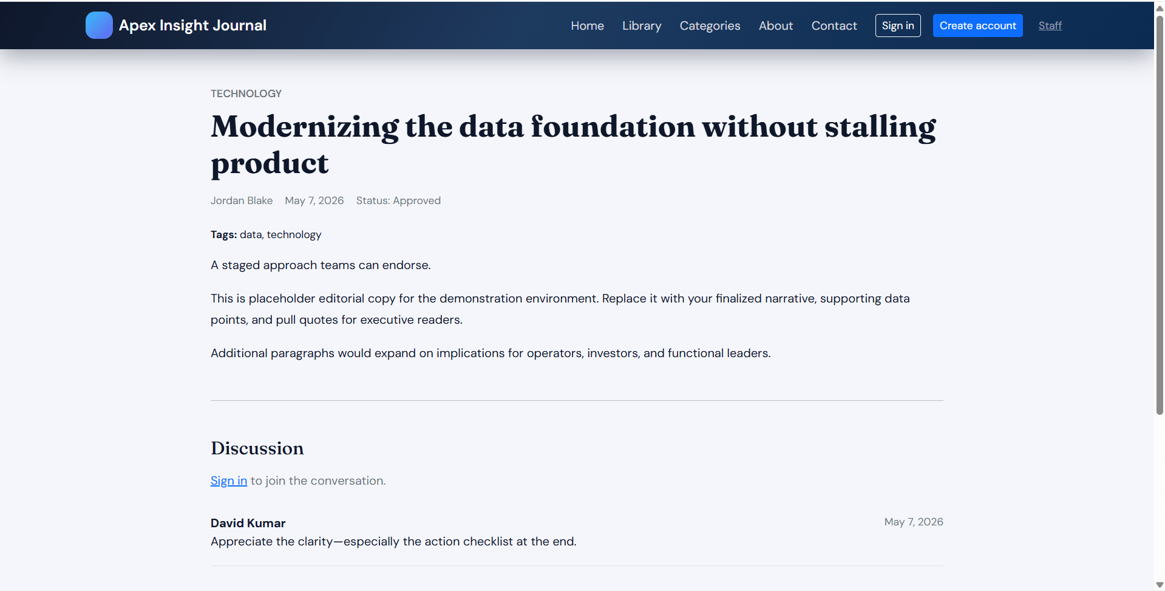1165x591 pixels.
Task: Open the Apex Insight Journal site title
Action: (x=192, y=26)
